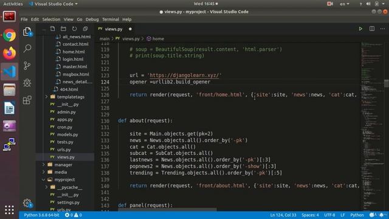Viewport: 389px width, 219px height.
Task: Open the djangolearn.xyz URL link in code
Action: tap(184, 75)
